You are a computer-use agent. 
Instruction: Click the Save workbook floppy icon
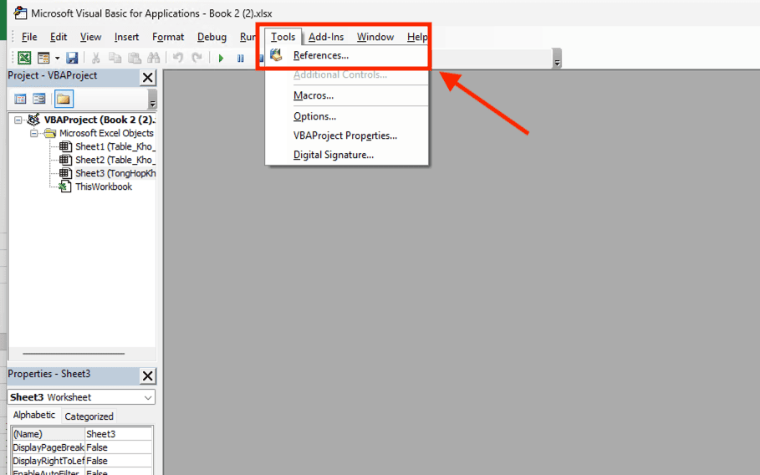tap(72, 58)
